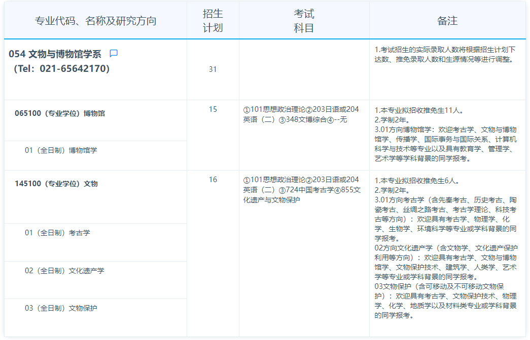Viewport: 530px width, 340px height.
Task: Click the message icon beside 文物与博物馆学系
Action: tap(114, 54)
